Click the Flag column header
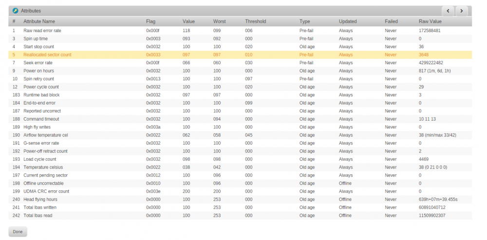Viewport: 487px width, 240px height. tap(150, 21)
